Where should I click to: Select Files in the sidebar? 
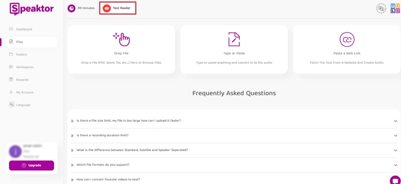pos(20,42)
